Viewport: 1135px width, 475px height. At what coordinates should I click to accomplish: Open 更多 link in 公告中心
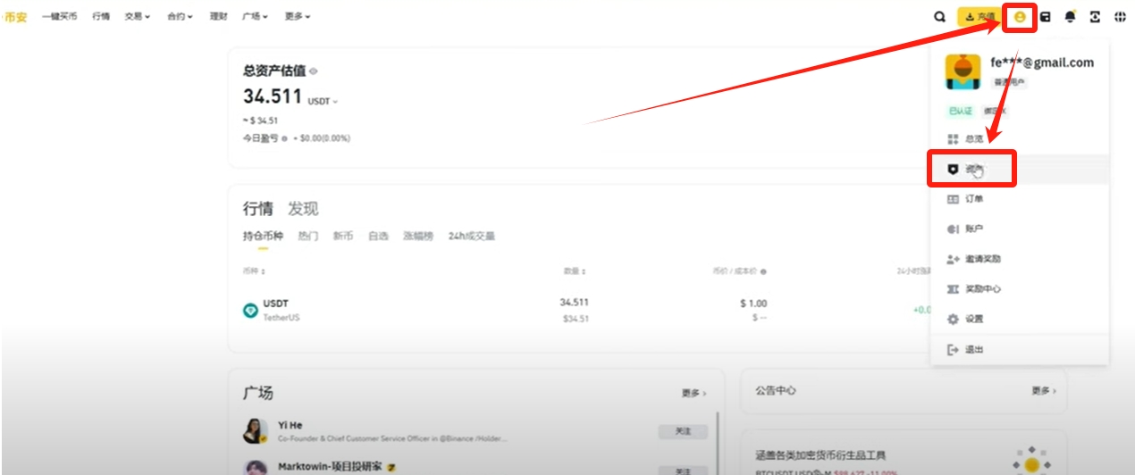point(1043,391)
